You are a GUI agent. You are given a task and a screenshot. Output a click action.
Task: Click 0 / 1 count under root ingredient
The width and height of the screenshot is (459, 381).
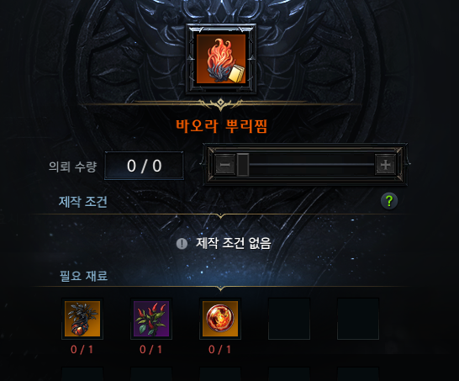point(82,349)
